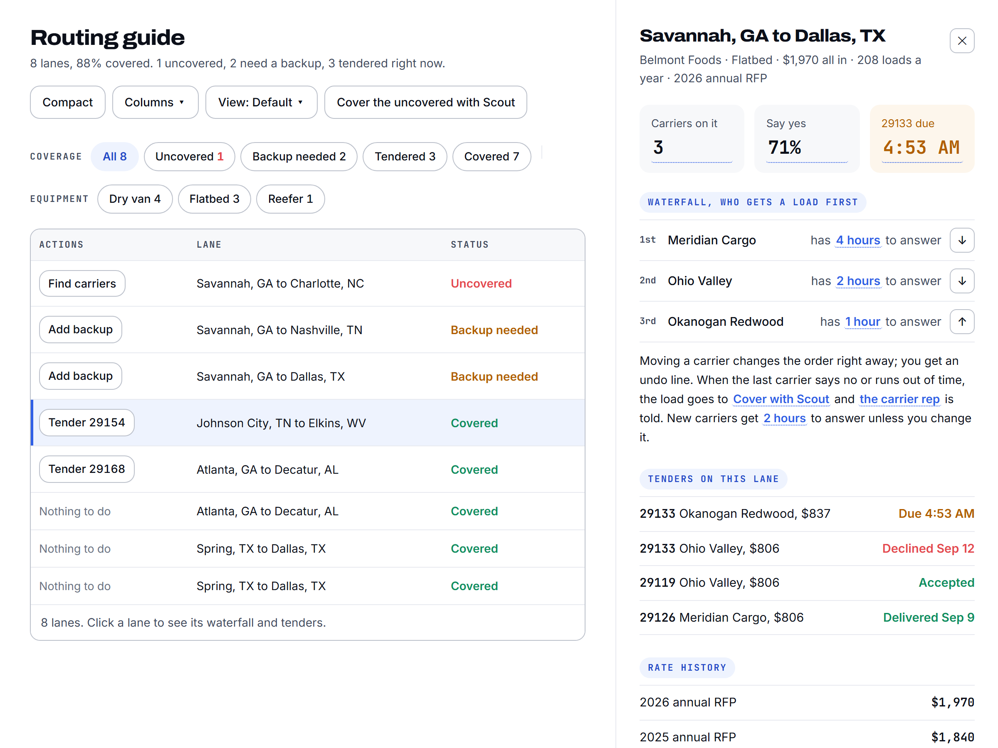Filter by Covered 7 lanes
The height and width of the screenshot is (748, 998).
492,156
